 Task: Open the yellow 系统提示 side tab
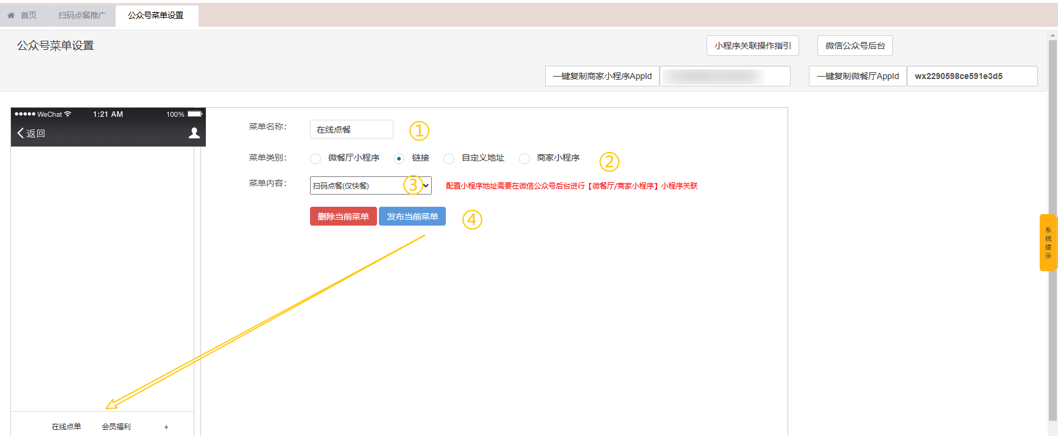click(1048, 243)
